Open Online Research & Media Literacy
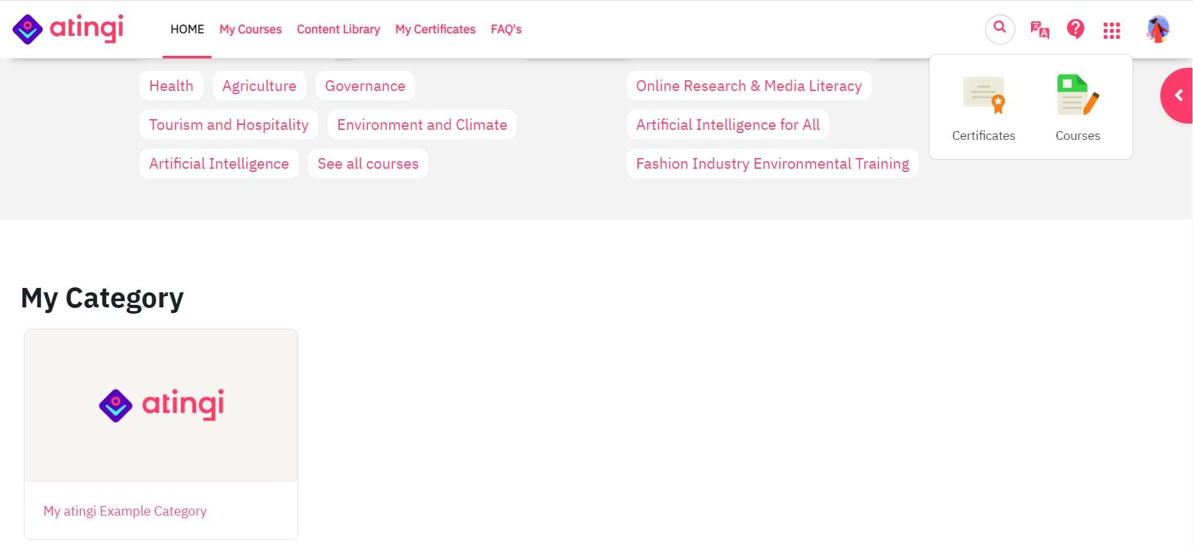Screen dimensions: 1193x547 point(748,86)
